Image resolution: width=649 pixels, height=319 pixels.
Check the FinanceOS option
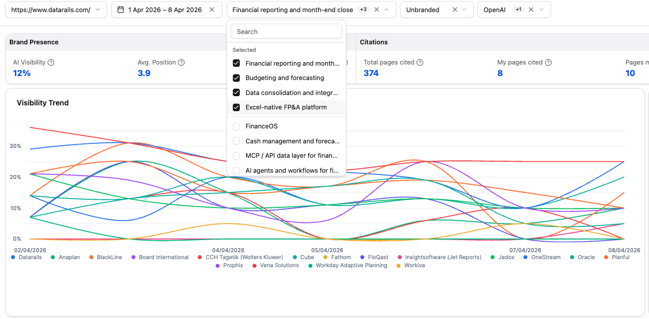(x=236, y=126)
